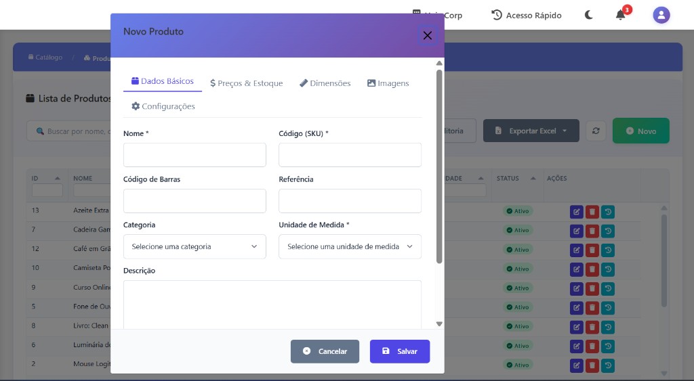
Task: Click the Cancelar button
Action: point(325,351)
